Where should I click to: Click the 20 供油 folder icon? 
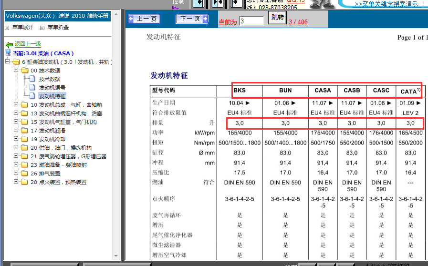coord(24,148)
